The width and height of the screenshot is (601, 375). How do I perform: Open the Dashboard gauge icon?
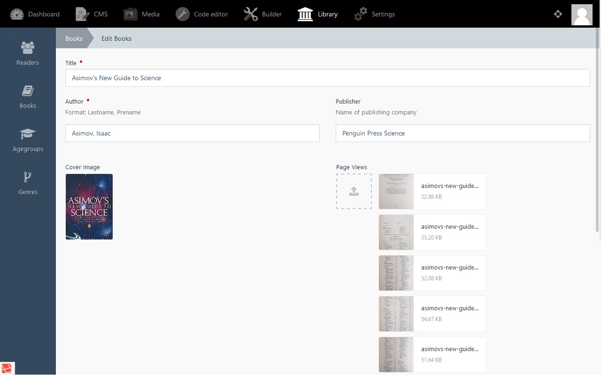point(17,14)
